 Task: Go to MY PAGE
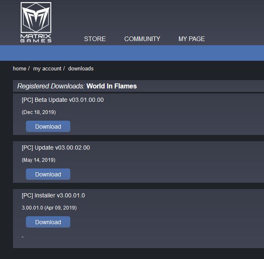pyautogui.click(x=192, y=39)
